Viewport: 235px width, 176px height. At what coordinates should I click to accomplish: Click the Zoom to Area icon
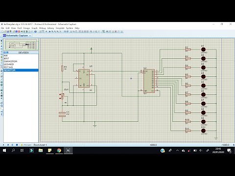tap(60, 31)
